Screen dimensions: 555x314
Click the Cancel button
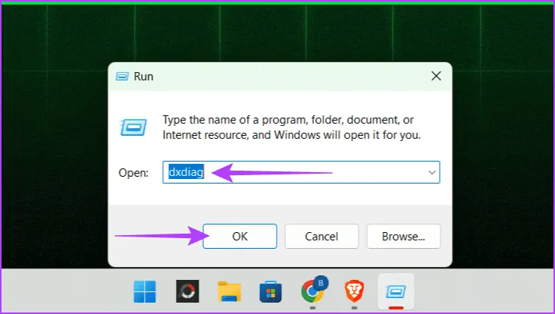(x=321, y=236)
